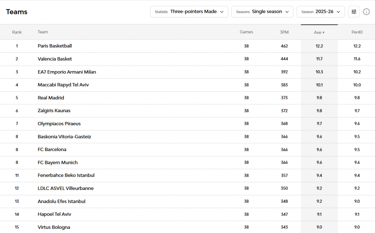Open the Zalgiris Kaunas link
375x233 pixels.
pos(54,111)
